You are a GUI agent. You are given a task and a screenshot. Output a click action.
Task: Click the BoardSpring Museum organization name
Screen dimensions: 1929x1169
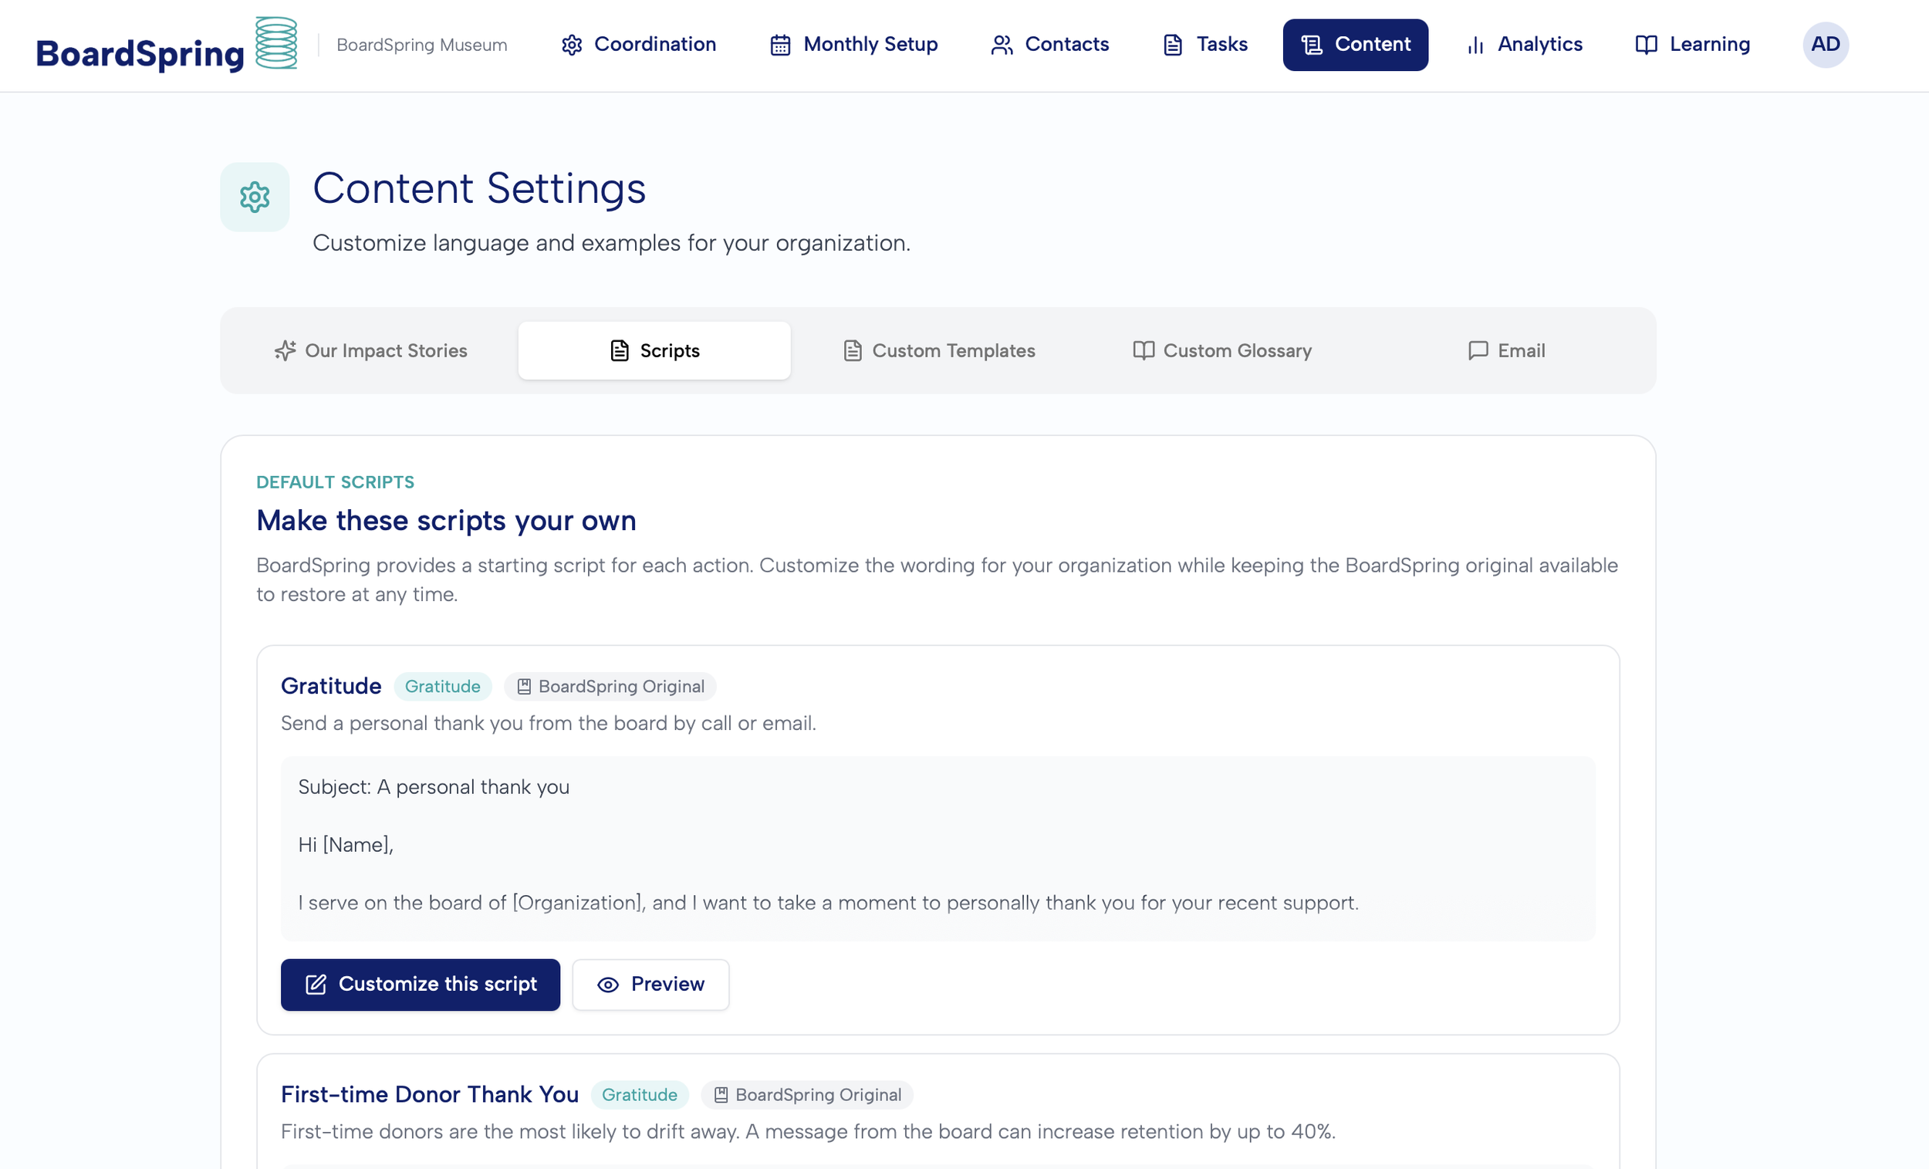pos(422,45)
